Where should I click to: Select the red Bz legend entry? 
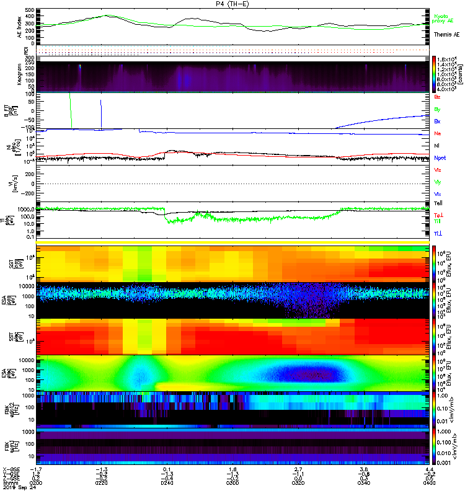[x=437, y=97]
